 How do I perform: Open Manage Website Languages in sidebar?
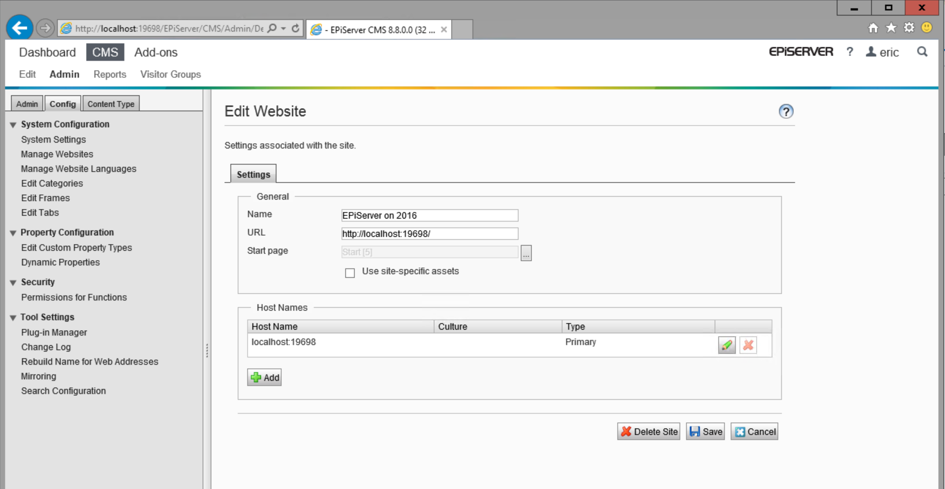pyautogui.click(x=79, y=169)
